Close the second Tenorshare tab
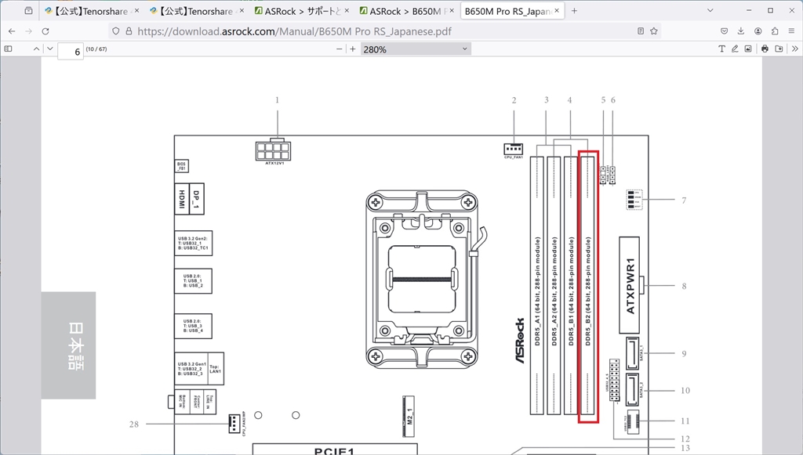 [x=242, y=11]
